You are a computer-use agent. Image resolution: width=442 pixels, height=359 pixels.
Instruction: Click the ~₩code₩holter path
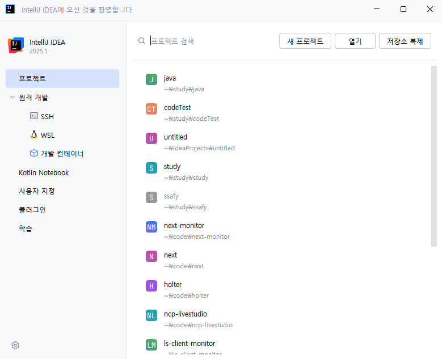(186, 295)
